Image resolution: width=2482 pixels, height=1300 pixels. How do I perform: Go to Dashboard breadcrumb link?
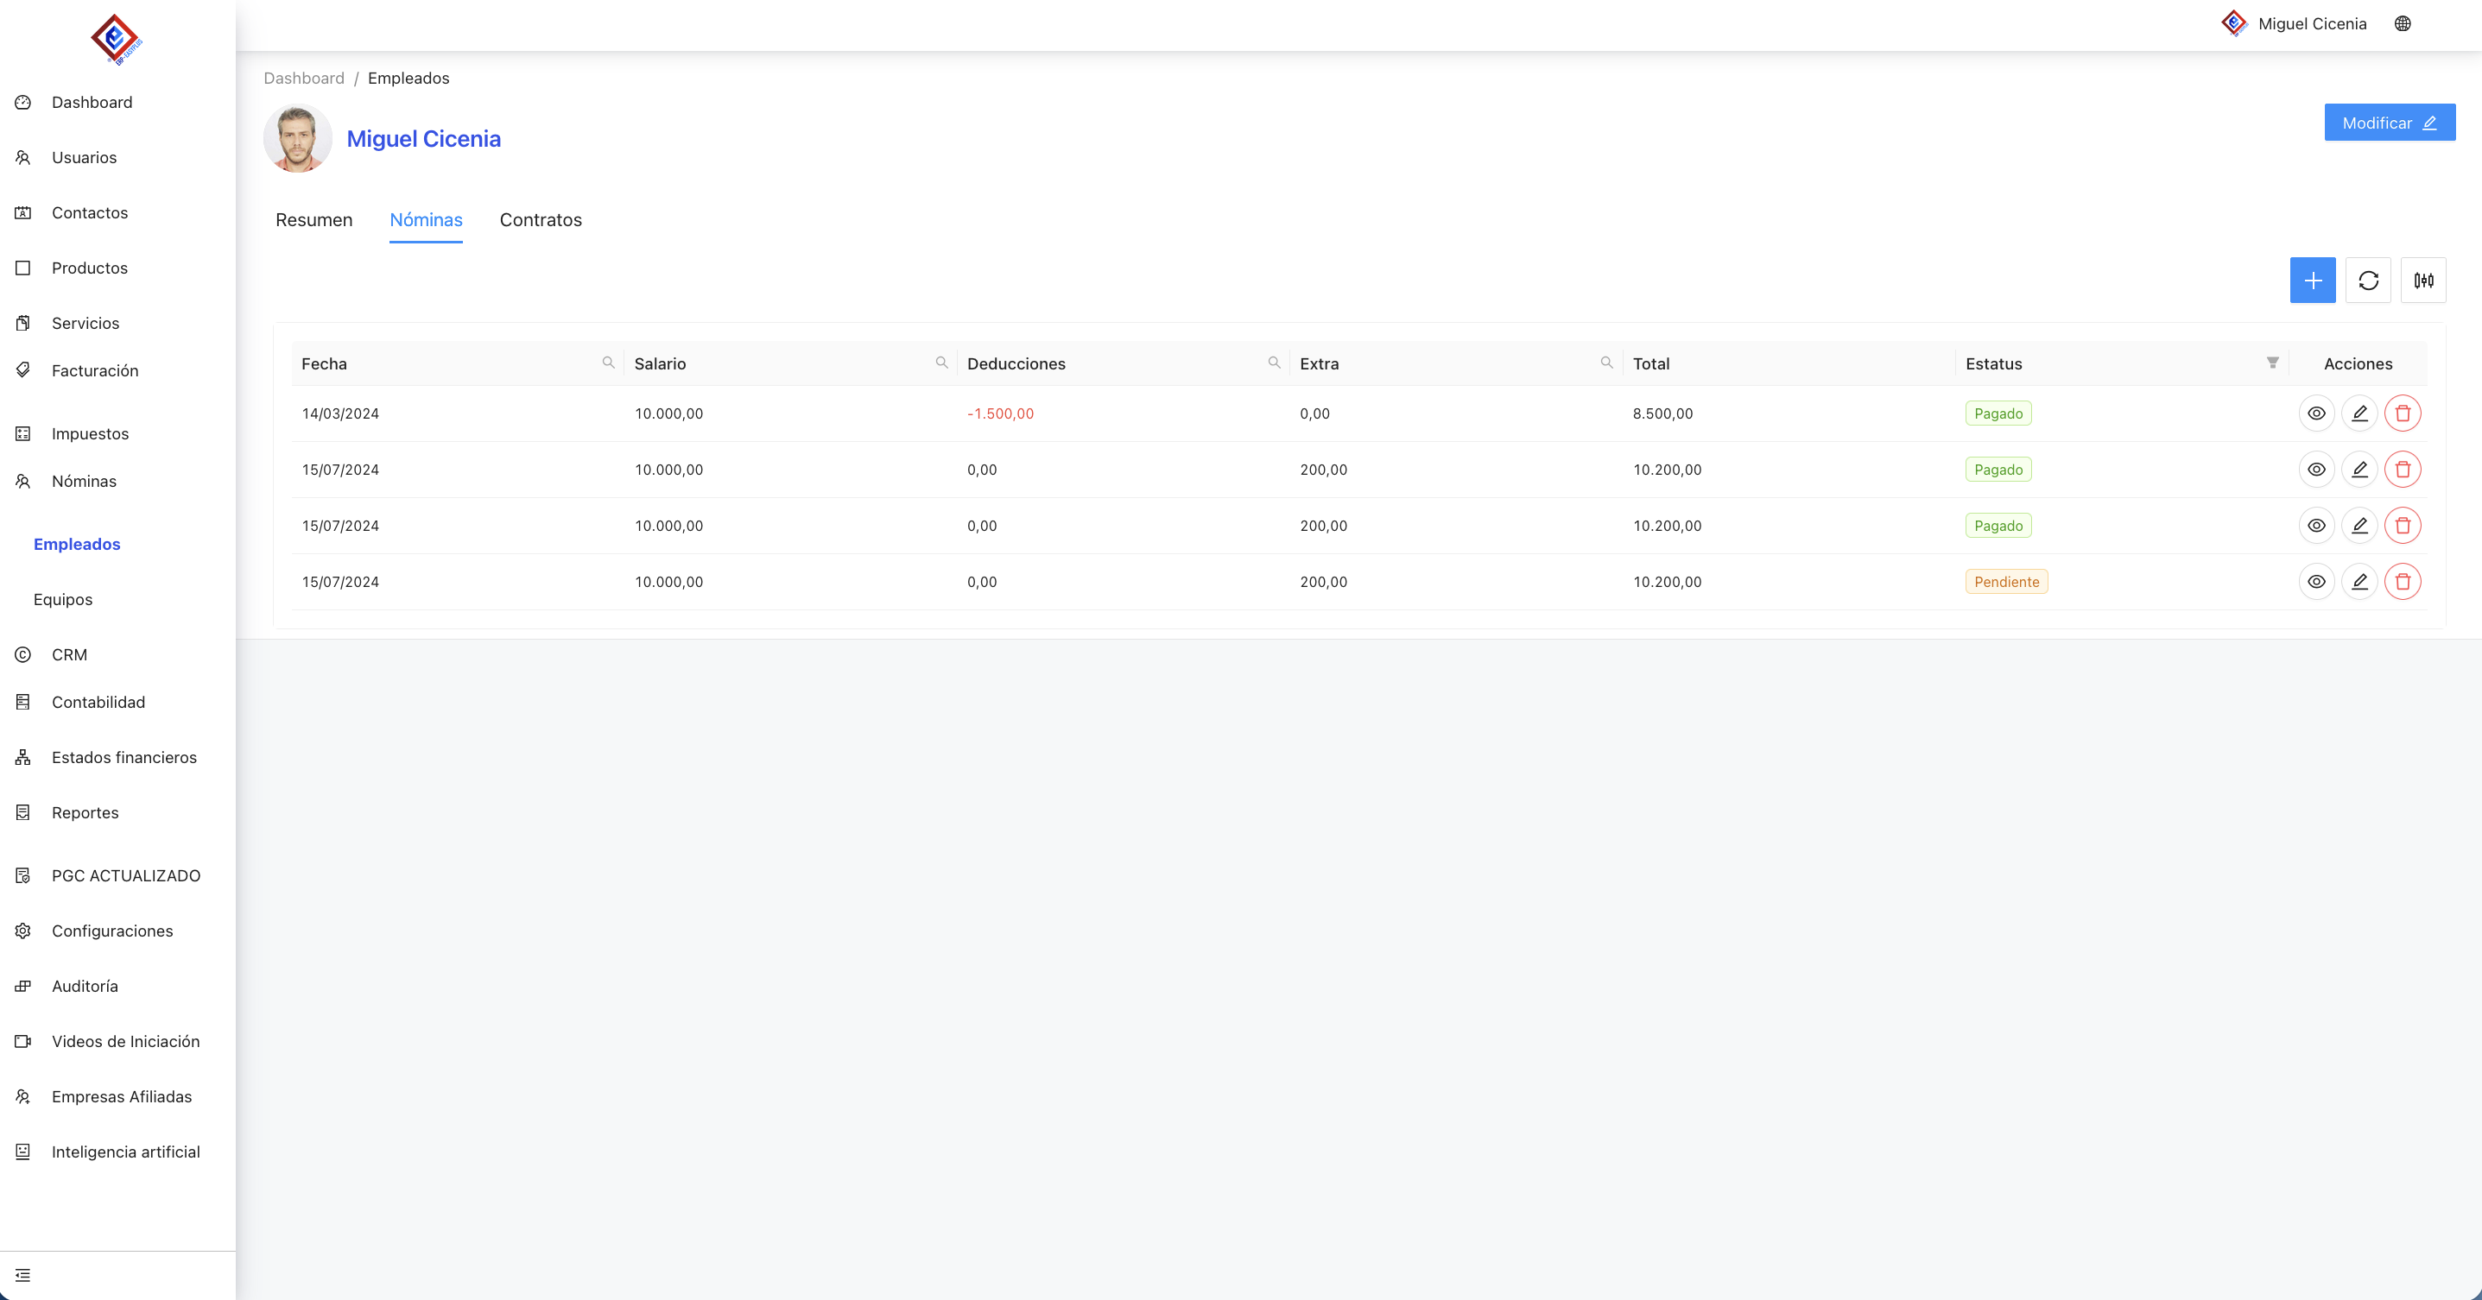[x=303, y=78]
